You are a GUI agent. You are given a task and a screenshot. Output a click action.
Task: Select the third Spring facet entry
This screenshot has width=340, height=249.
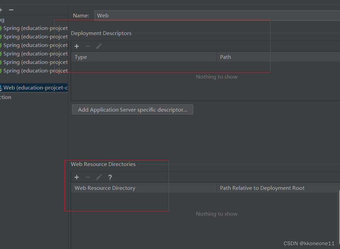pos(34,45)
